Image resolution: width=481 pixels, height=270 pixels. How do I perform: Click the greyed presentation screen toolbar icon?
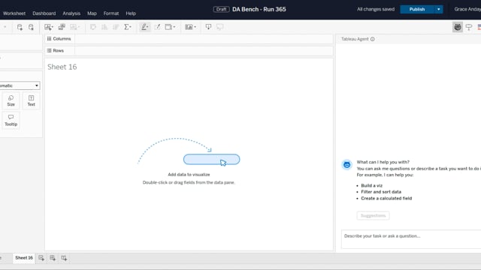[x=219, y=27]
